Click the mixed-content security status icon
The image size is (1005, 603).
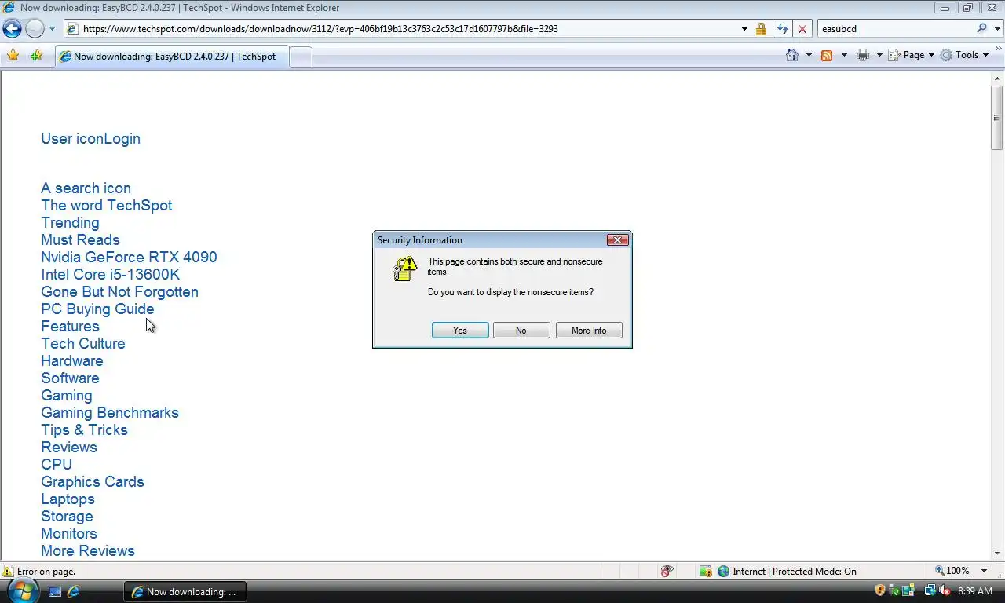pos(705,572)
